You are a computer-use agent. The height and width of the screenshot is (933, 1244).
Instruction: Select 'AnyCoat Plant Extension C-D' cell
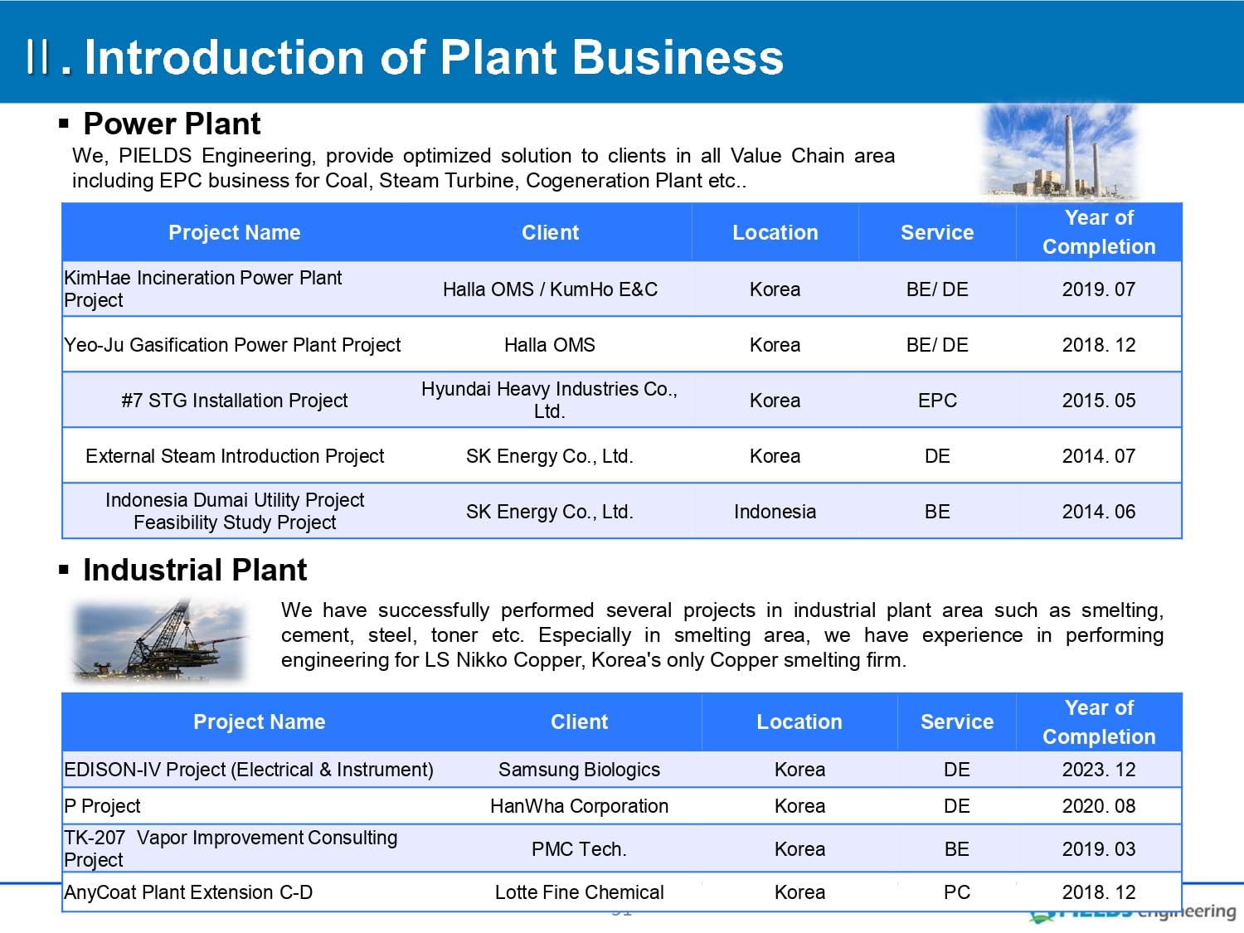260,892
